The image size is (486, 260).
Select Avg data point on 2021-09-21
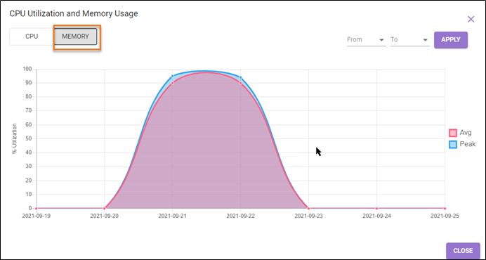point(172,83)
